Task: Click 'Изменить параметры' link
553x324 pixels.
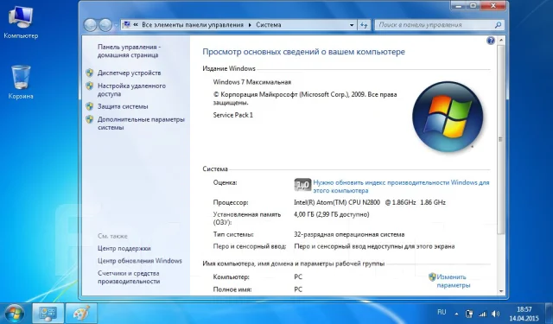Action: click(453, 281)
